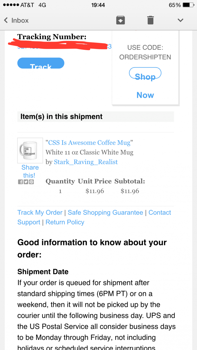This screenshot has width=197, height=350.
Task: Open the Track My Order link
Action: point(40,212)
